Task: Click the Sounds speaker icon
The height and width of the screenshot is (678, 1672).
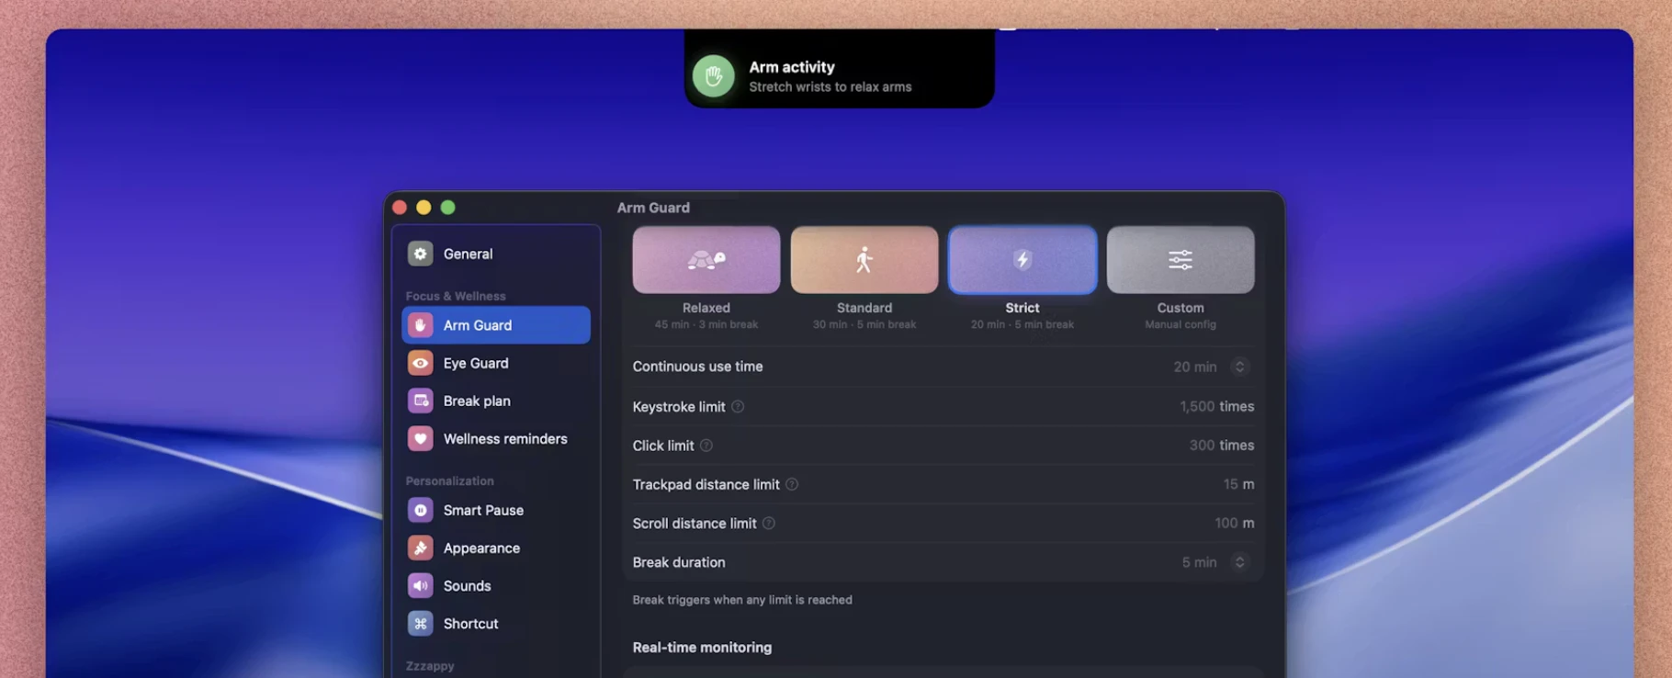Action: [420, 585]
